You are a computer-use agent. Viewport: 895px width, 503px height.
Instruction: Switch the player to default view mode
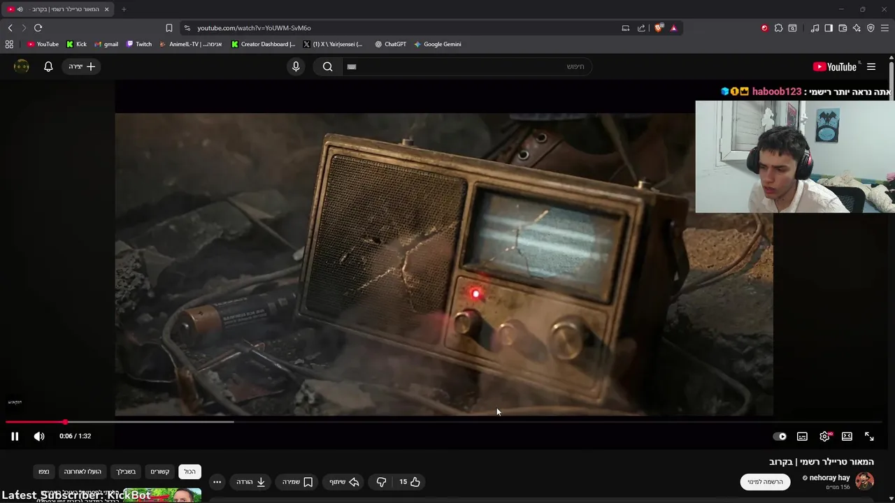(847, 436)
